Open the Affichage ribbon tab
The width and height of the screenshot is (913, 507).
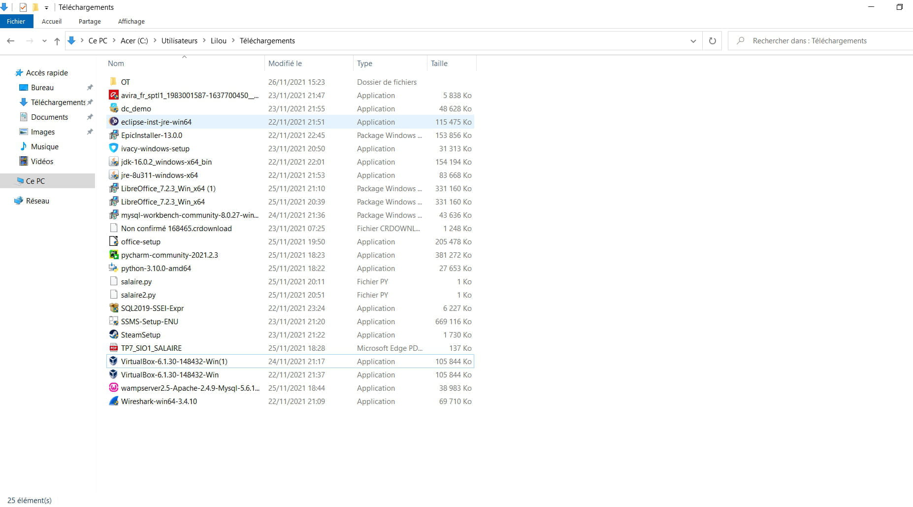[x=131, y=21]
